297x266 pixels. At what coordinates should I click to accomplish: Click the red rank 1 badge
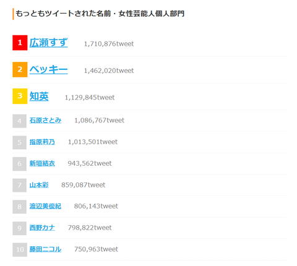point(20,43)
